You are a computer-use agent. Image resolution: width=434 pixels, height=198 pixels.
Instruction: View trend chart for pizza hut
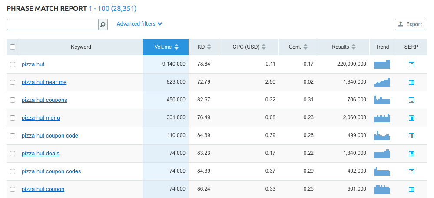(x=382, y=64)
